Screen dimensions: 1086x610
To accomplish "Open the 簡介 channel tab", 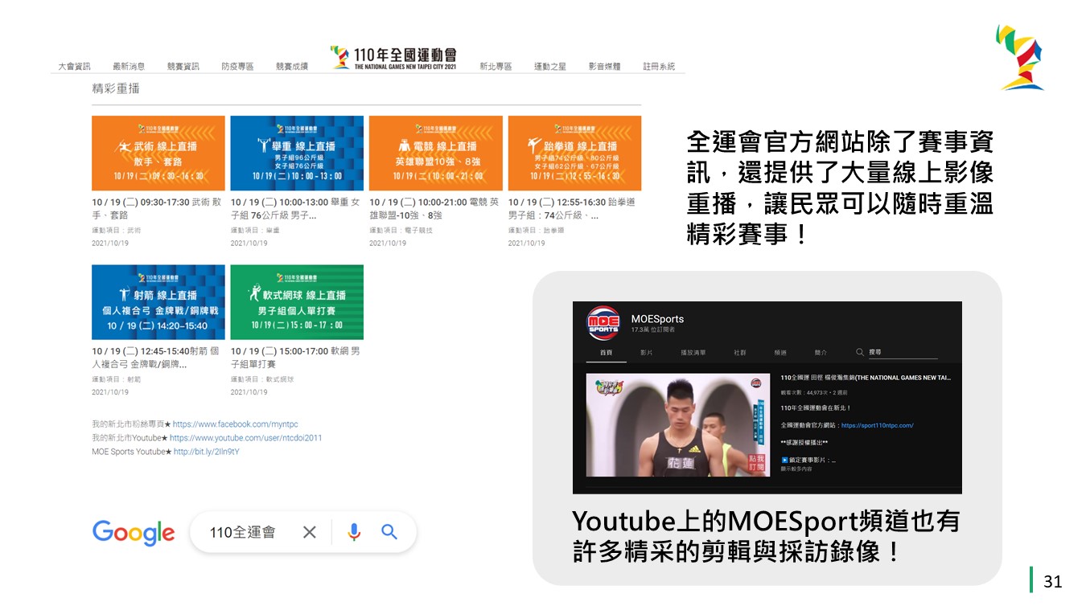I will pyautogui.click(x=821, y=353).
